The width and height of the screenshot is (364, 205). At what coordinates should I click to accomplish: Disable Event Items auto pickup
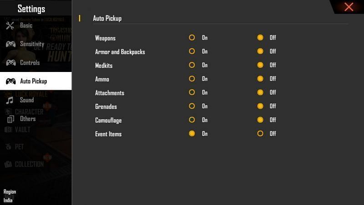[260, 133]
